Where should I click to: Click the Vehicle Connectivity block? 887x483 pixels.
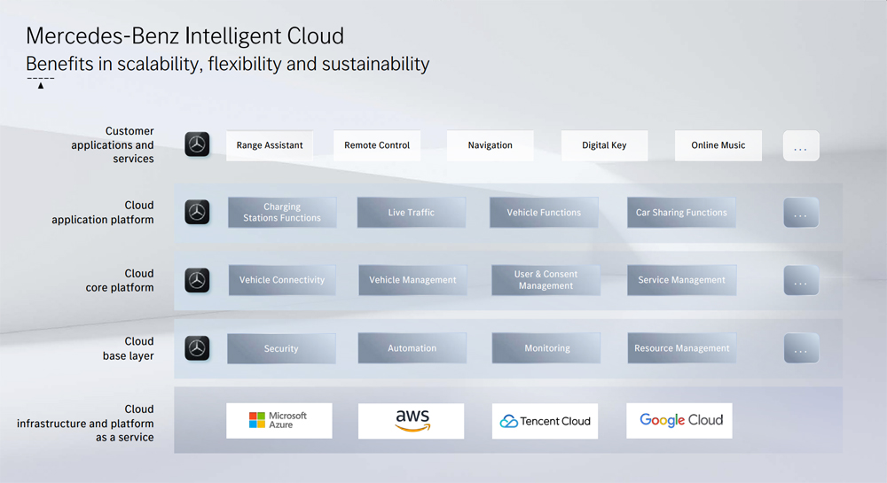coord(282,280)
